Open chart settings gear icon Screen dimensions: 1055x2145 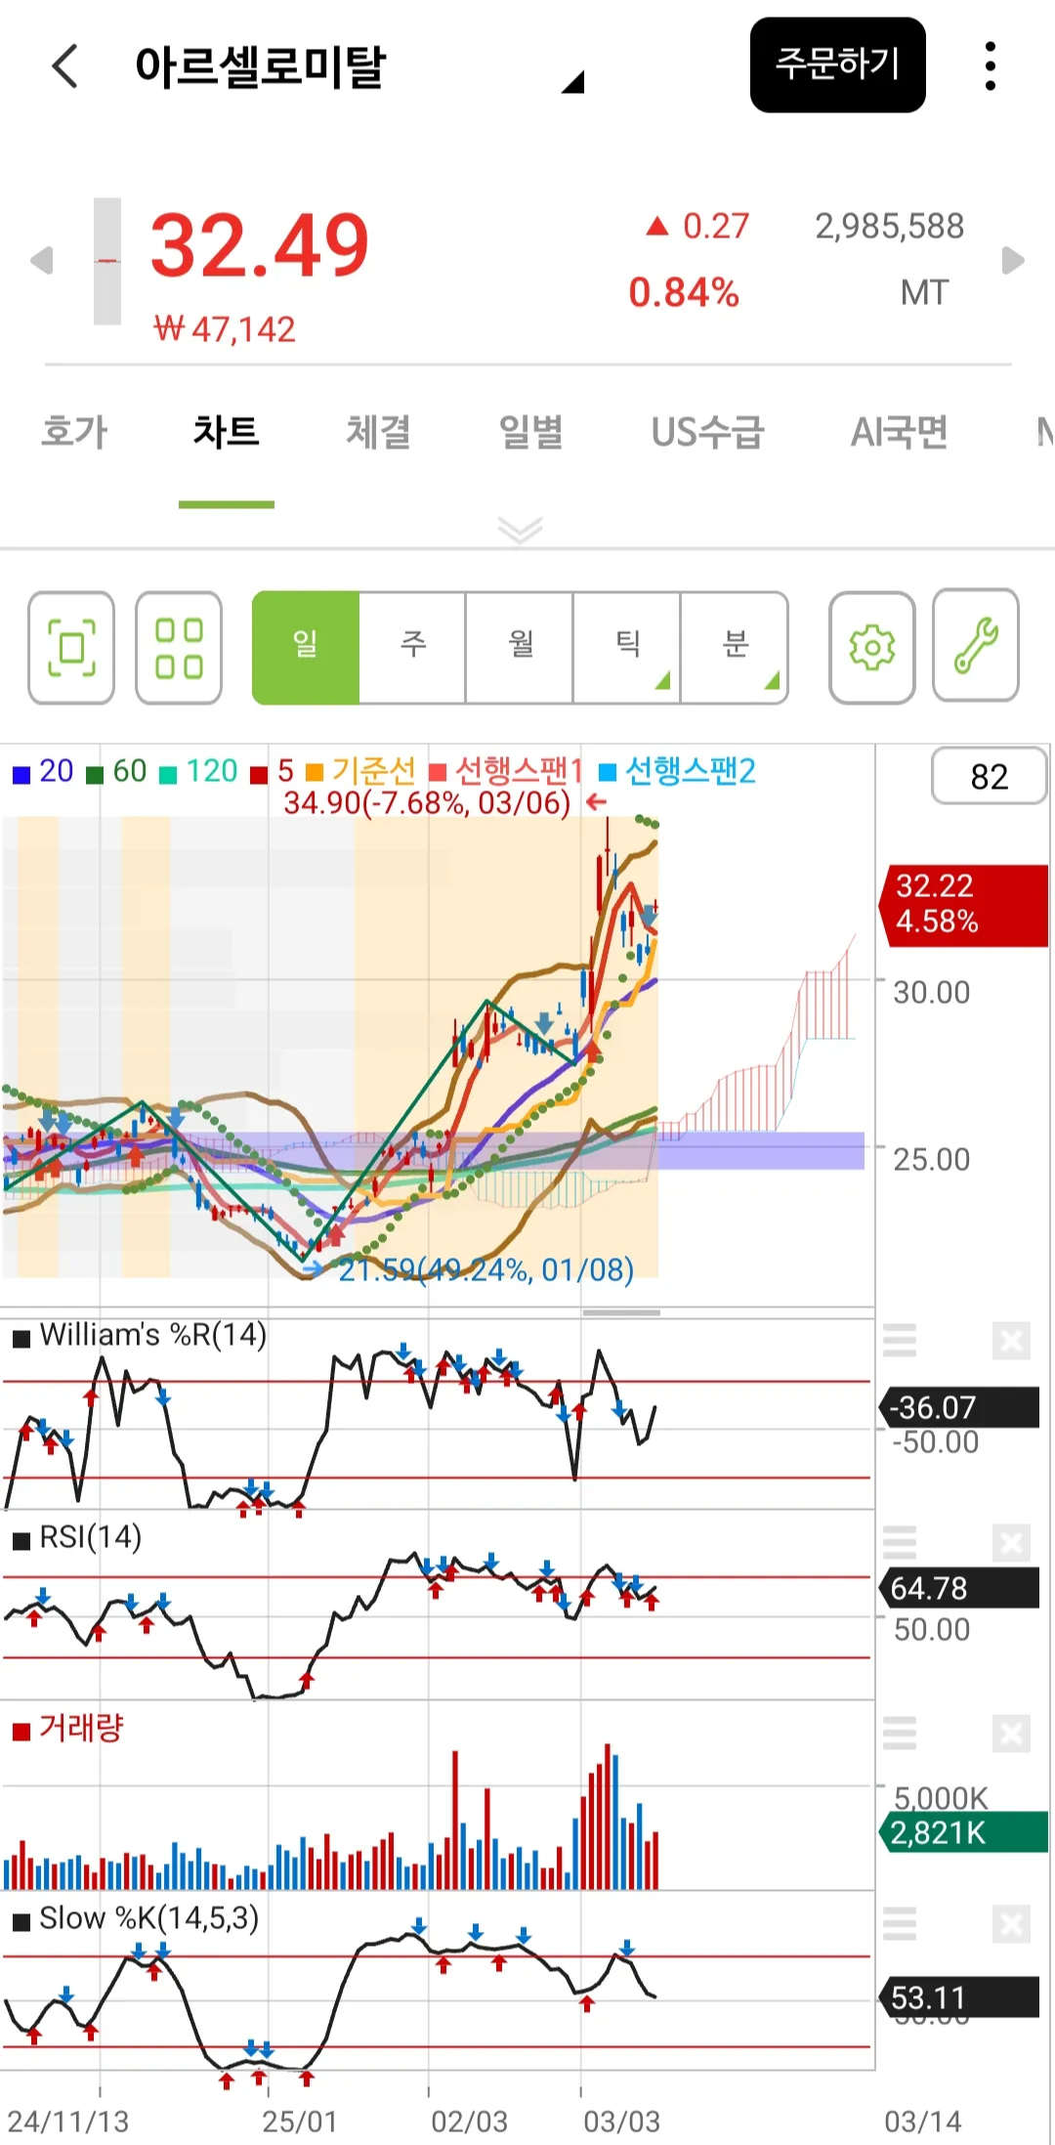(872, 647)
